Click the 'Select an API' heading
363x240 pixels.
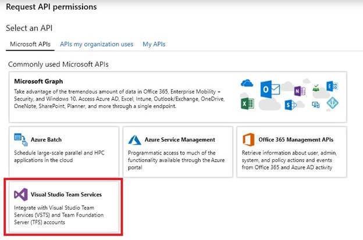[x=29, y=28]
